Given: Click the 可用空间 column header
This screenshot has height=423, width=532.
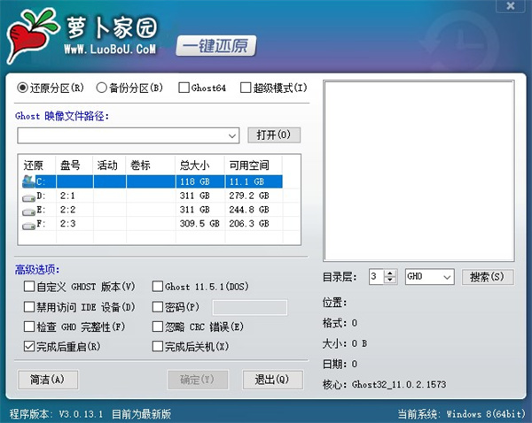Looking at the screenshot, I should pyautogui.click(x=248, y=165).
